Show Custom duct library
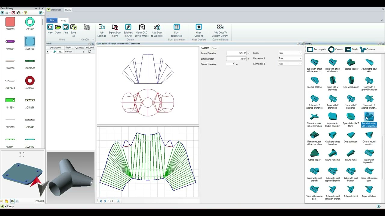Viewport: 385px width, 216px height. click(x=367, y=49)
